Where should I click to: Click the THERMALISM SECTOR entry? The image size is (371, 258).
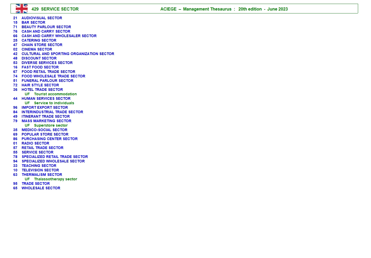[x=42, y=175]
